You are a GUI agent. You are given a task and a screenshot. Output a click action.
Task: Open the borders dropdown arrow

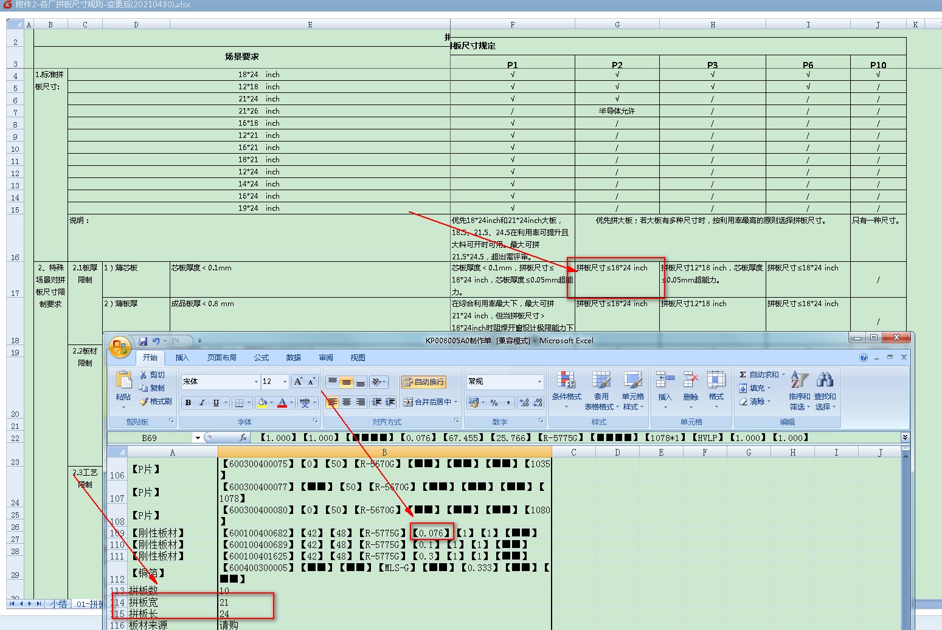pyautogui.click(x=249, y=402)
